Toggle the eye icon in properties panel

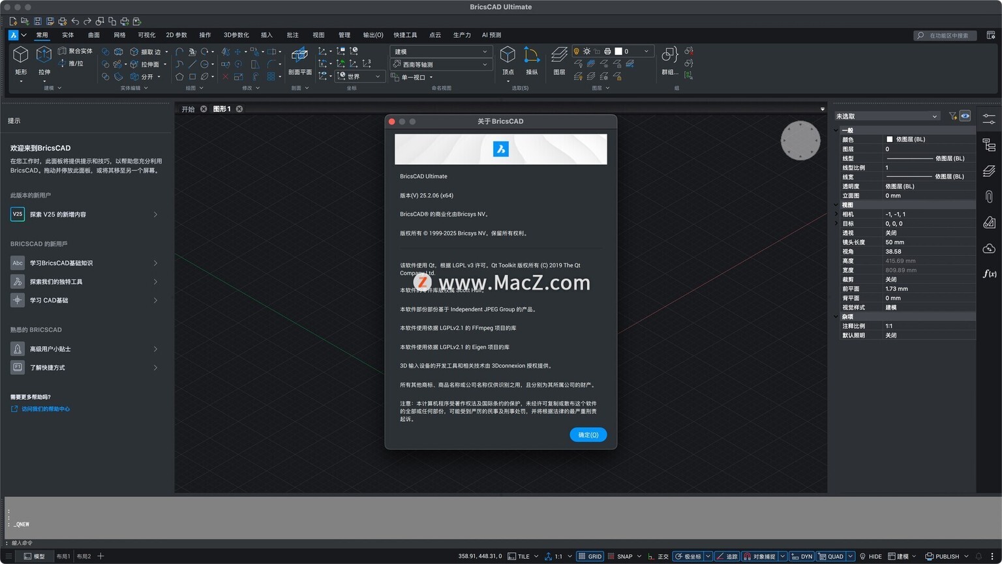pos(965,115)
